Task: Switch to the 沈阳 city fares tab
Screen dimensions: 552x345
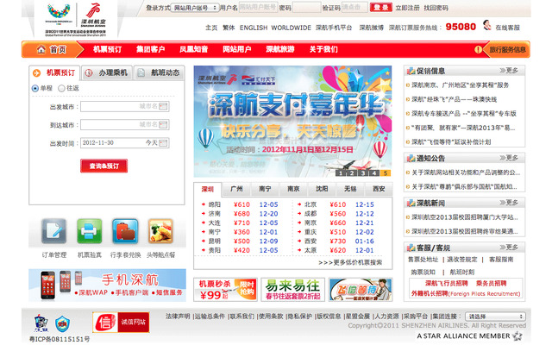Action: 322,189
